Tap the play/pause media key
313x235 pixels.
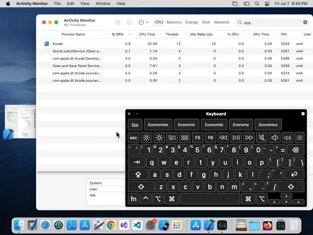pyautogui.click(x=236, y=138)
